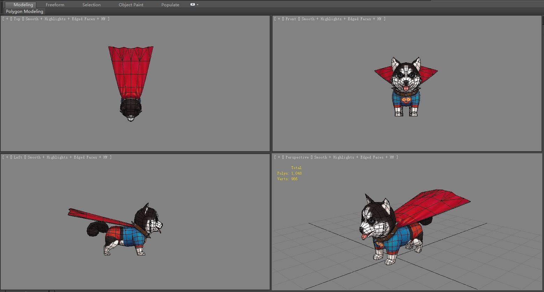
Task: Open the Selection ribbon tab
Action: pyautogui.click(x=92, y=5)
